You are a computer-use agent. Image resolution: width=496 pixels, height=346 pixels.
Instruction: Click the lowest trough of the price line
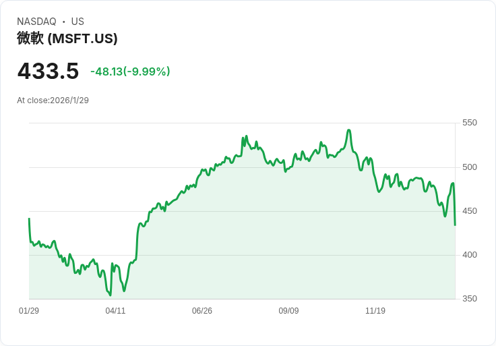coord(111,295)
